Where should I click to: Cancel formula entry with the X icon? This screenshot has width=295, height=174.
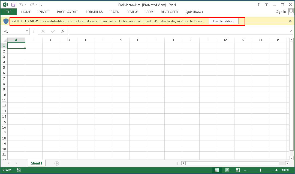[43, 31]
